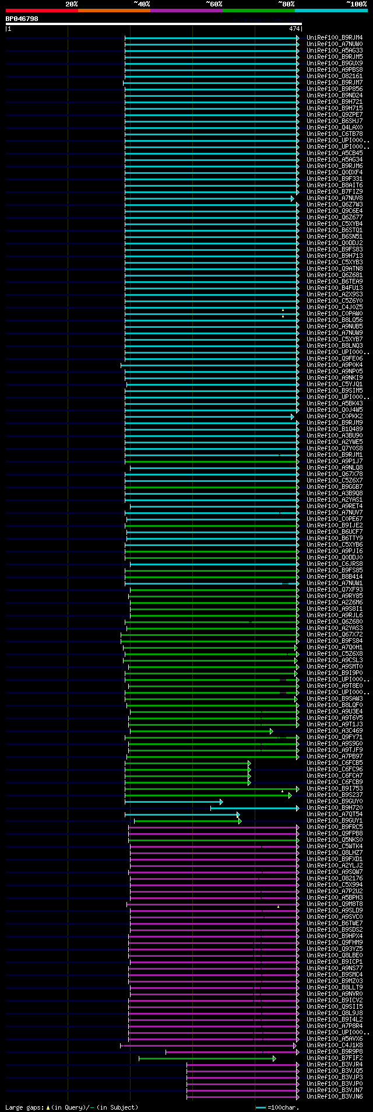This screenshot has height=1112, width=373.
Task: Click hit label UniRef100_A7Q0H1
Action: tap(335, 648)
